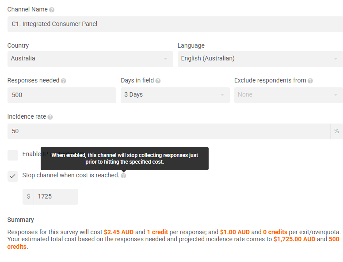
Task: Expand the Language dropdown English (Australian)
Action: [260, 59]
